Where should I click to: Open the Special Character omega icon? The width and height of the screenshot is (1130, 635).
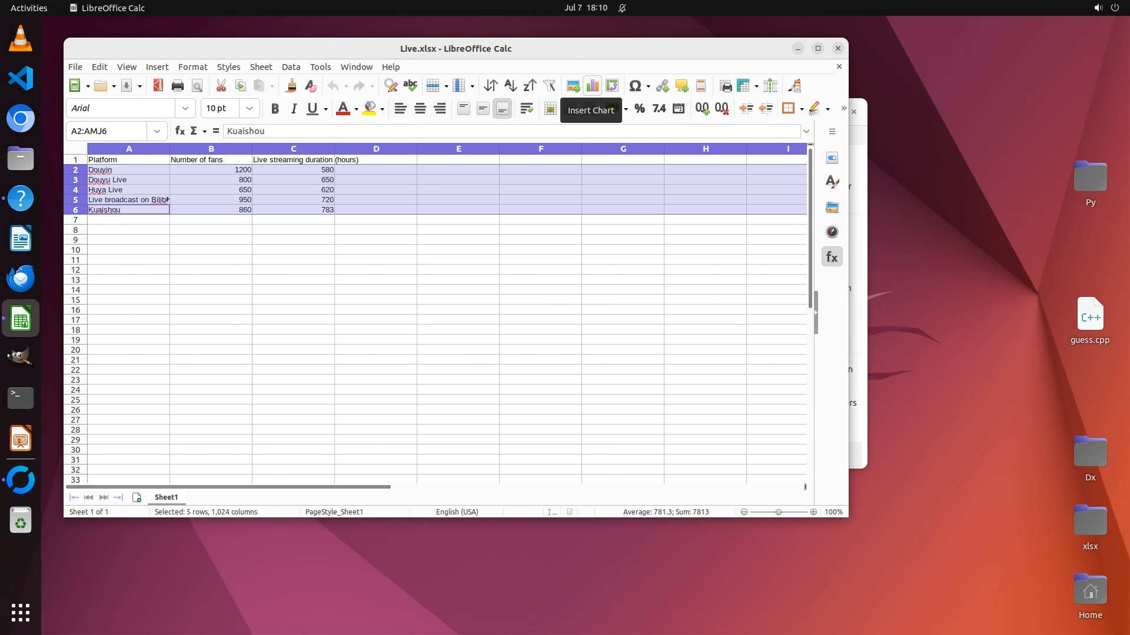pyautogui.click(x=634, y=86)
